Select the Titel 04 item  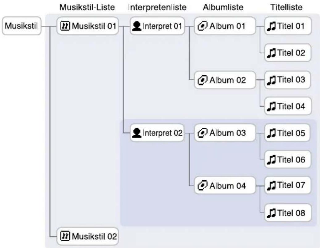[288, 106]
